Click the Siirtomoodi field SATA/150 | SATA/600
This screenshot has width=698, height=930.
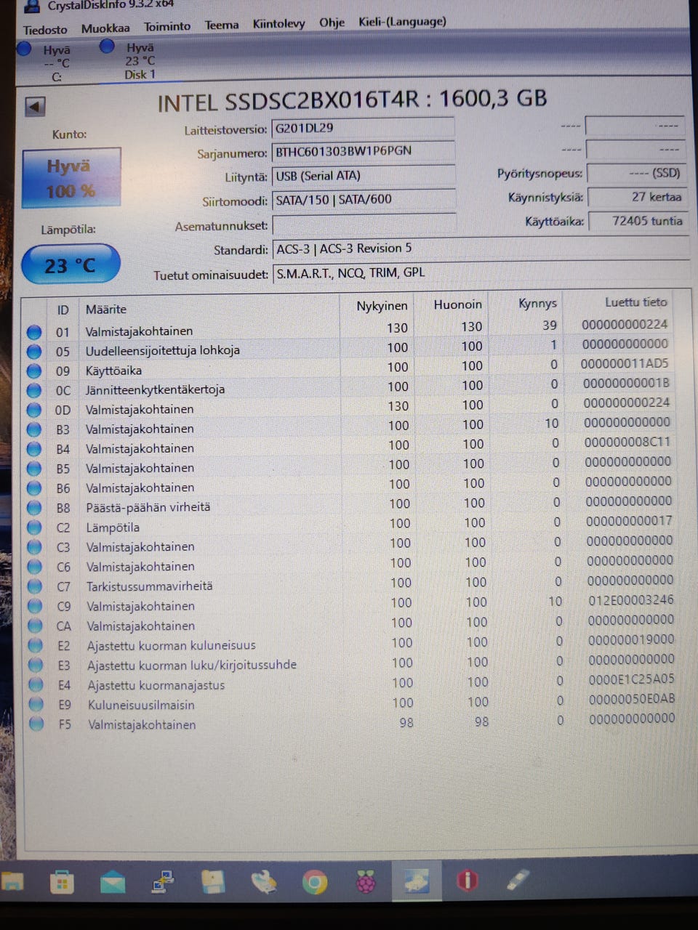click(x=364, y=199)
